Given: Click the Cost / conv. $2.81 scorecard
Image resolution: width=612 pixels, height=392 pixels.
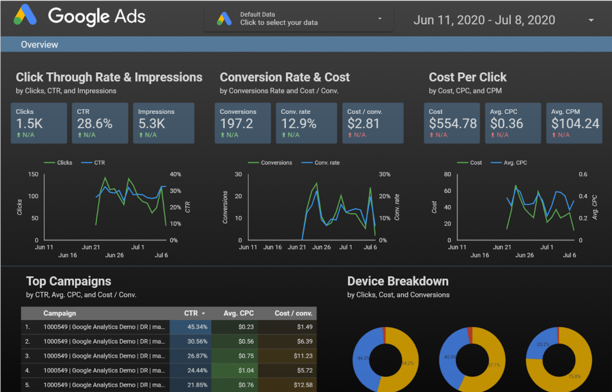Looking at the screenshot, I should click(x=373, y=123).
